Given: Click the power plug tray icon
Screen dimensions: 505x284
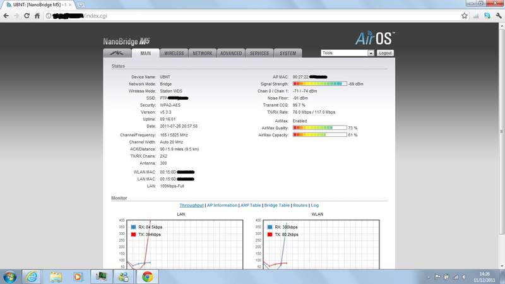Looking at the screenshot, I should [x=446, y=277].
